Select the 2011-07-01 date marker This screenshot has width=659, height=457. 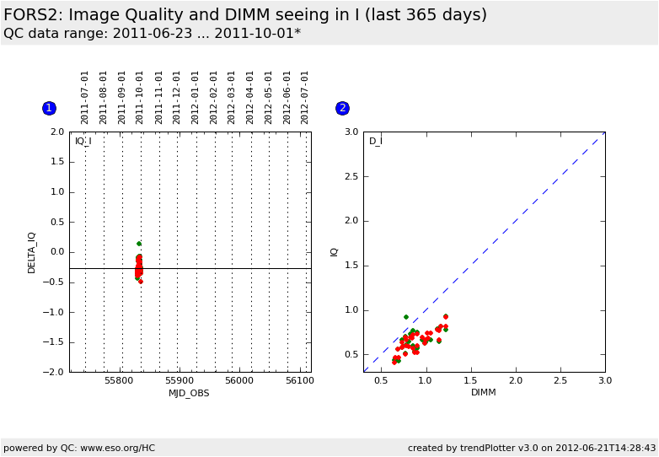pyautogui.click(x=85, y=97)
